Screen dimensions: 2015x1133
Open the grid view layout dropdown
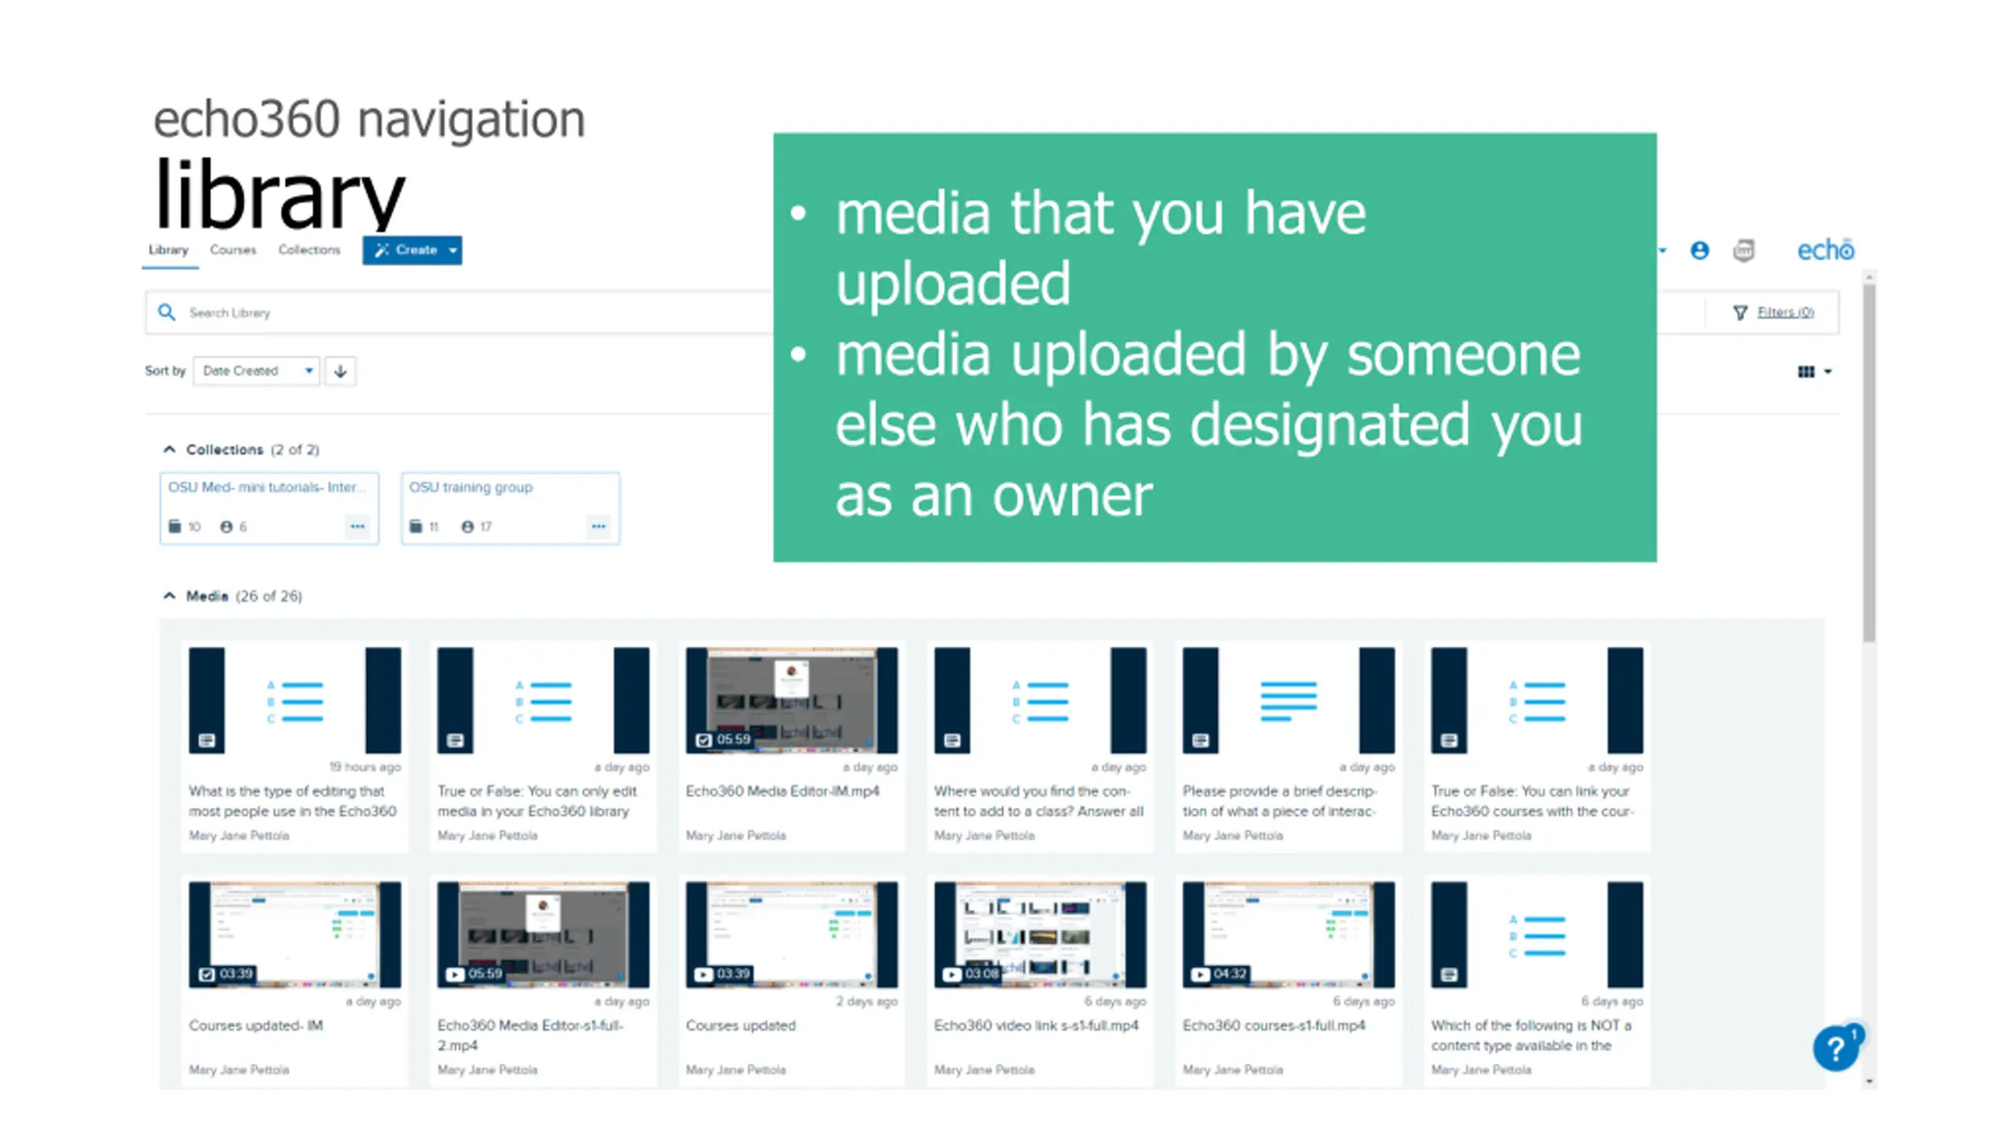pyautogui.click(x=1815, y=371)
